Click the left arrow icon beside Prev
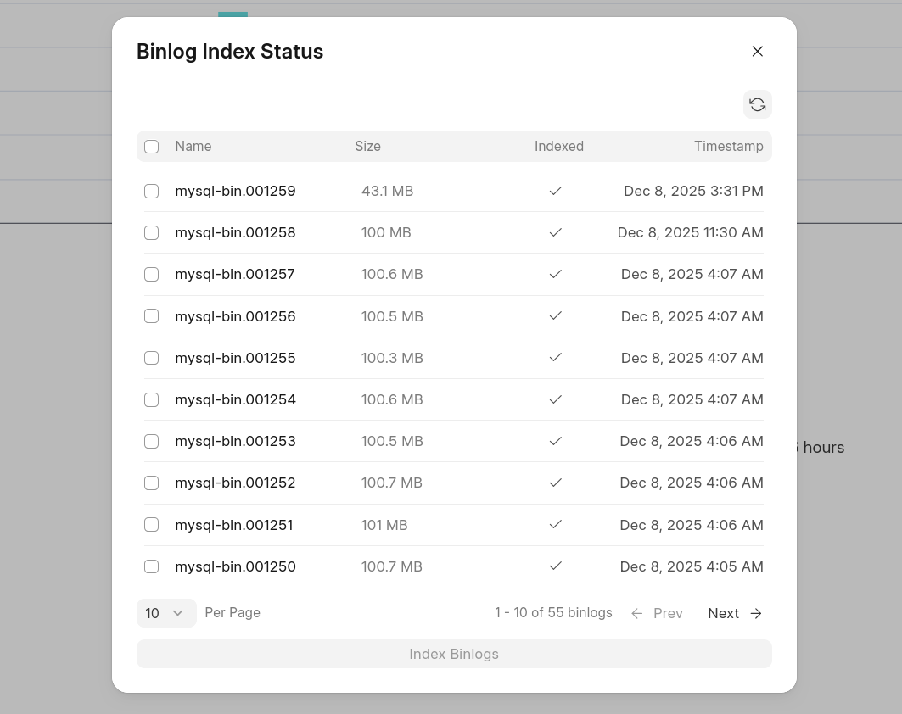 (x=636, y=613)
